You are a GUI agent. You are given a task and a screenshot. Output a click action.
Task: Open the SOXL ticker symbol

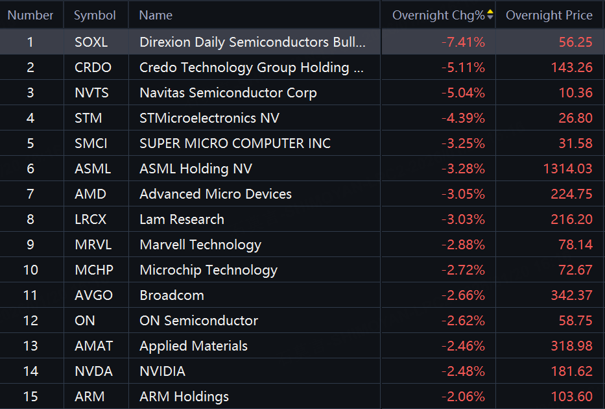point(91,42)
